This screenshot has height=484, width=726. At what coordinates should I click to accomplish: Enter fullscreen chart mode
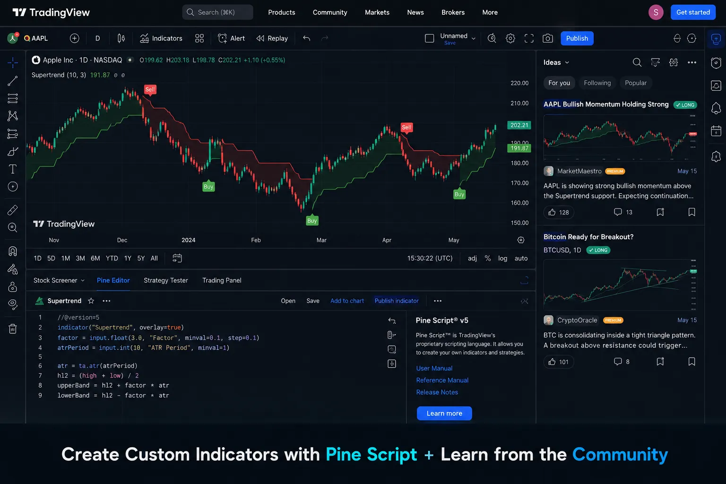point(529,38)
